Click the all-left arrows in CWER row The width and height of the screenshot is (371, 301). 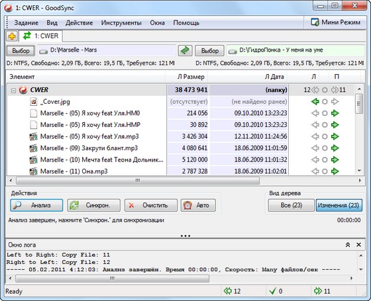(x=315, y=90)
